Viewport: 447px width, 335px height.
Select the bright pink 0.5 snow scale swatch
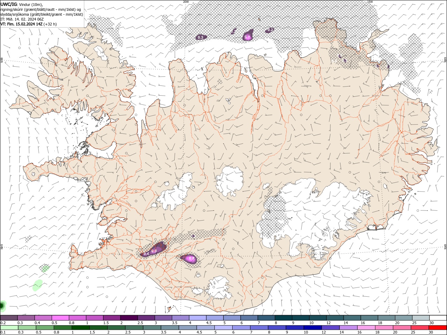tap(60, 318)
